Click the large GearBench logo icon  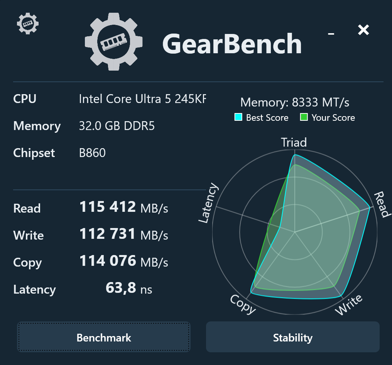(x=113, y=42)
